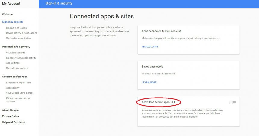
Task: Select Welcome in the sidebar
Action: click(x=8, y=14)
